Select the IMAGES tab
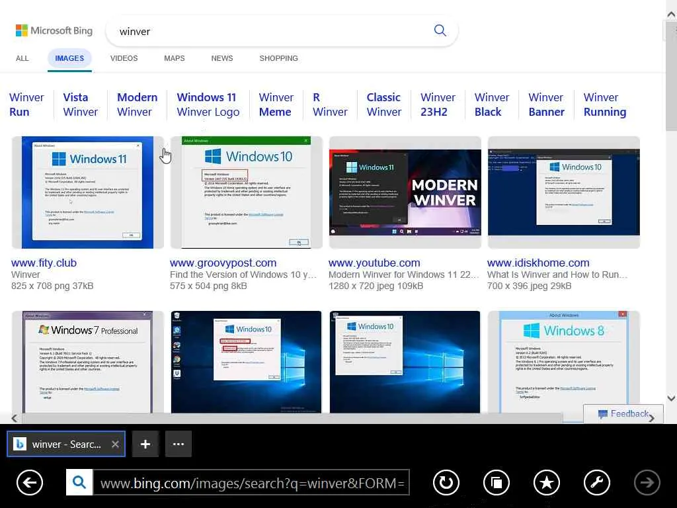The image size is (677, 508). 69,58
